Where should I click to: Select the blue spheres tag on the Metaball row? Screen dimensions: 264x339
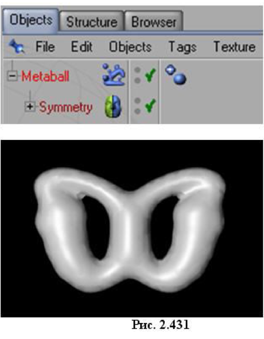pyautogui.click(x=176, y=75)
